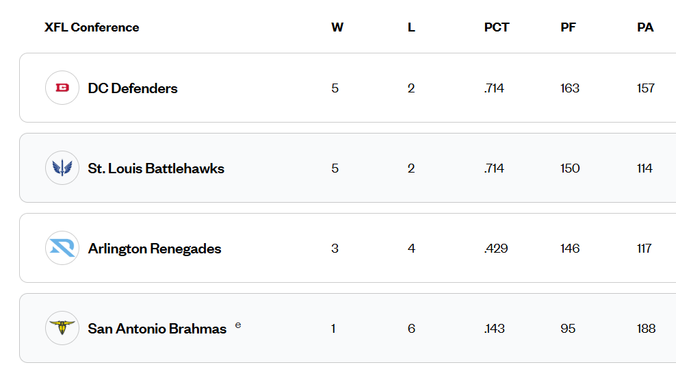This screenshot has width=676, height=378.
Task: Go to San Antonio Brahmas team page
Action: (157, 329)
